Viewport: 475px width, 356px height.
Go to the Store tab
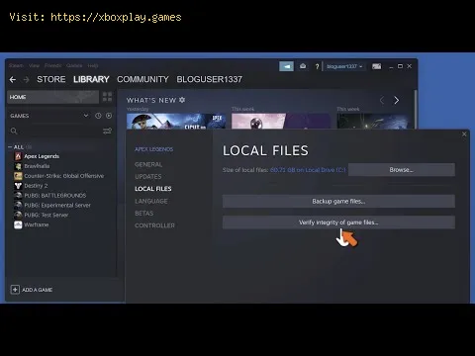point(51,79)
